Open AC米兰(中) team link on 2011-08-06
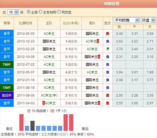This screenshot has height=138, width=157. coord(49,95)
